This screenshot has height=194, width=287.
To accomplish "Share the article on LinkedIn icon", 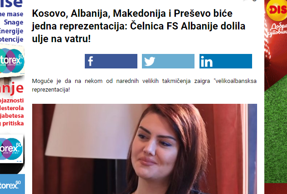I will 226,61.
